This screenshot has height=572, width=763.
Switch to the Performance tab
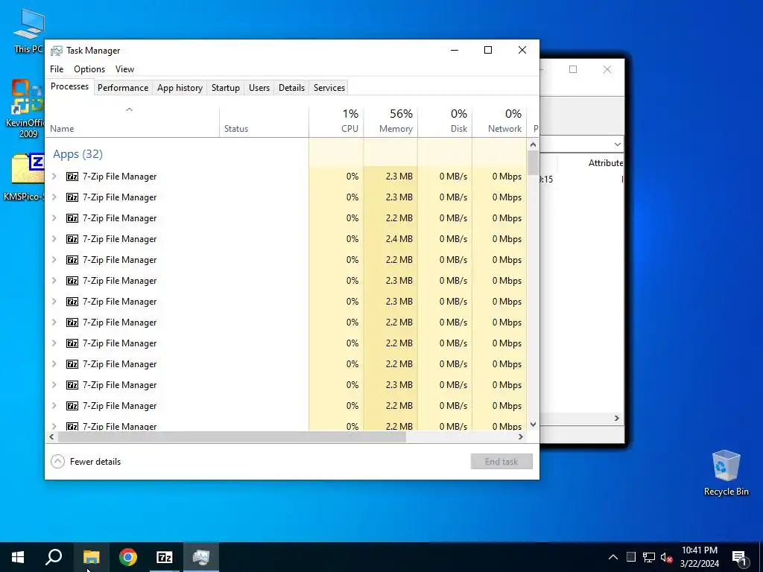coord(123,88)
